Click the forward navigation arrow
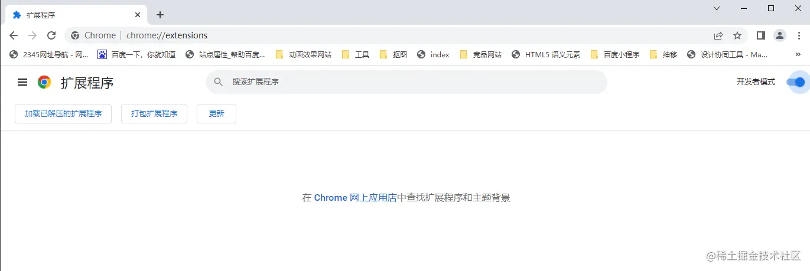This screenshot has width=810, height=271. pos(32,35)
